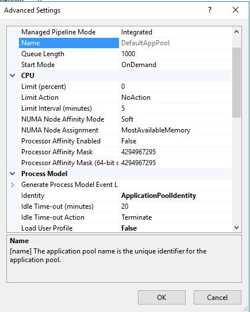Click the scrollbar down arrow
Viewport: 250px width, 312px height.
point(236,228)
